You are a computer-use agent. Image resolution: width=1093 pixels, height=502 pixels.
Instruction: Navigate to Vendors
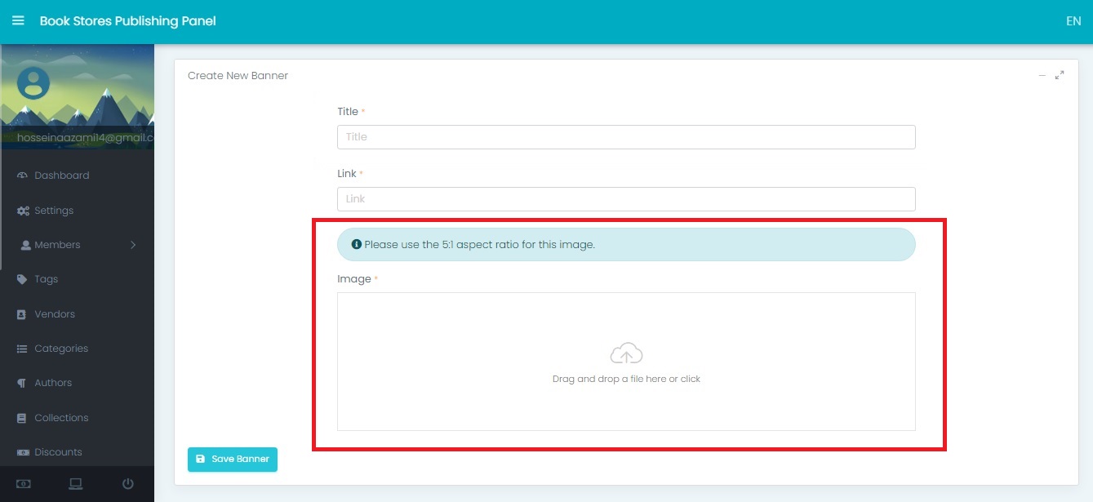pyautogui.click(x=54, y=314)
